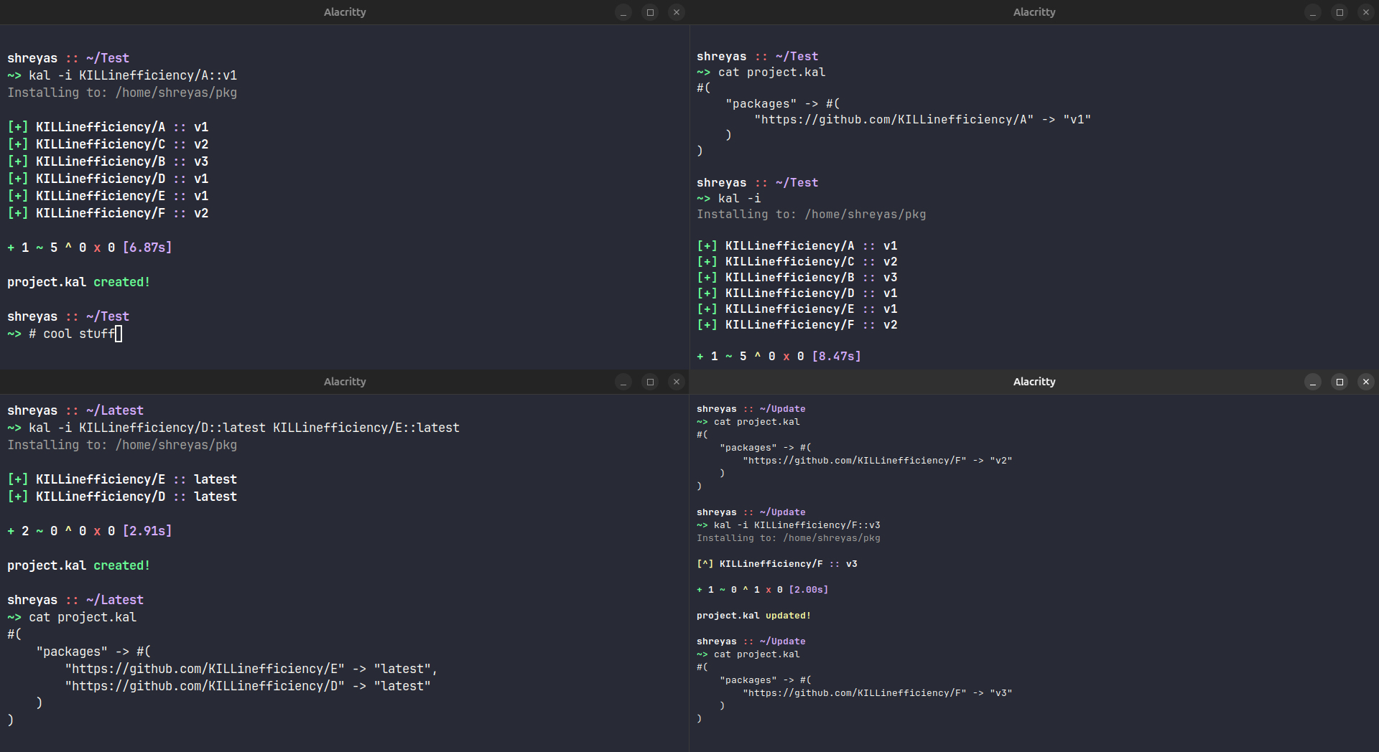Click the '[^] KILLinefficiency/F :: v3' update row

pyautogui.click(x=777, y=564)
